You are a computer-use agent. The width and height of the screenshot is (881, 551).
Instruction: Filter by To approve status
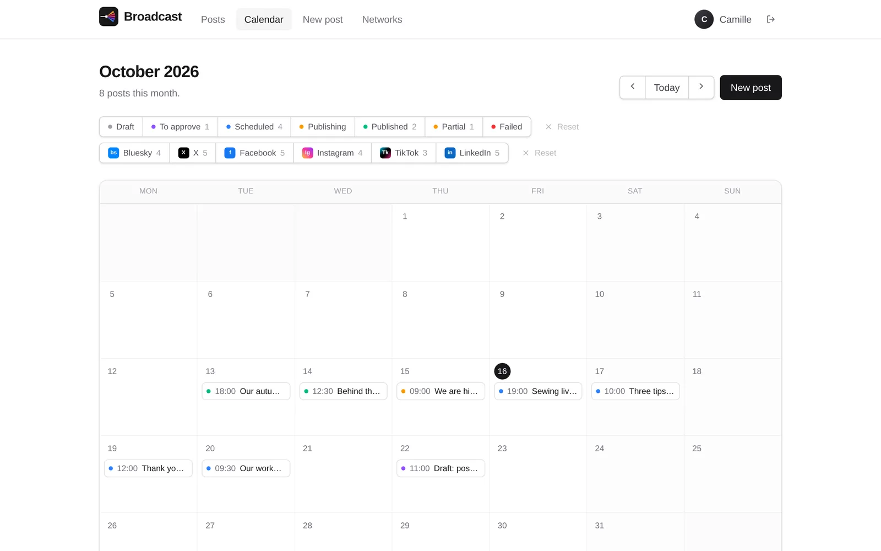180,127
